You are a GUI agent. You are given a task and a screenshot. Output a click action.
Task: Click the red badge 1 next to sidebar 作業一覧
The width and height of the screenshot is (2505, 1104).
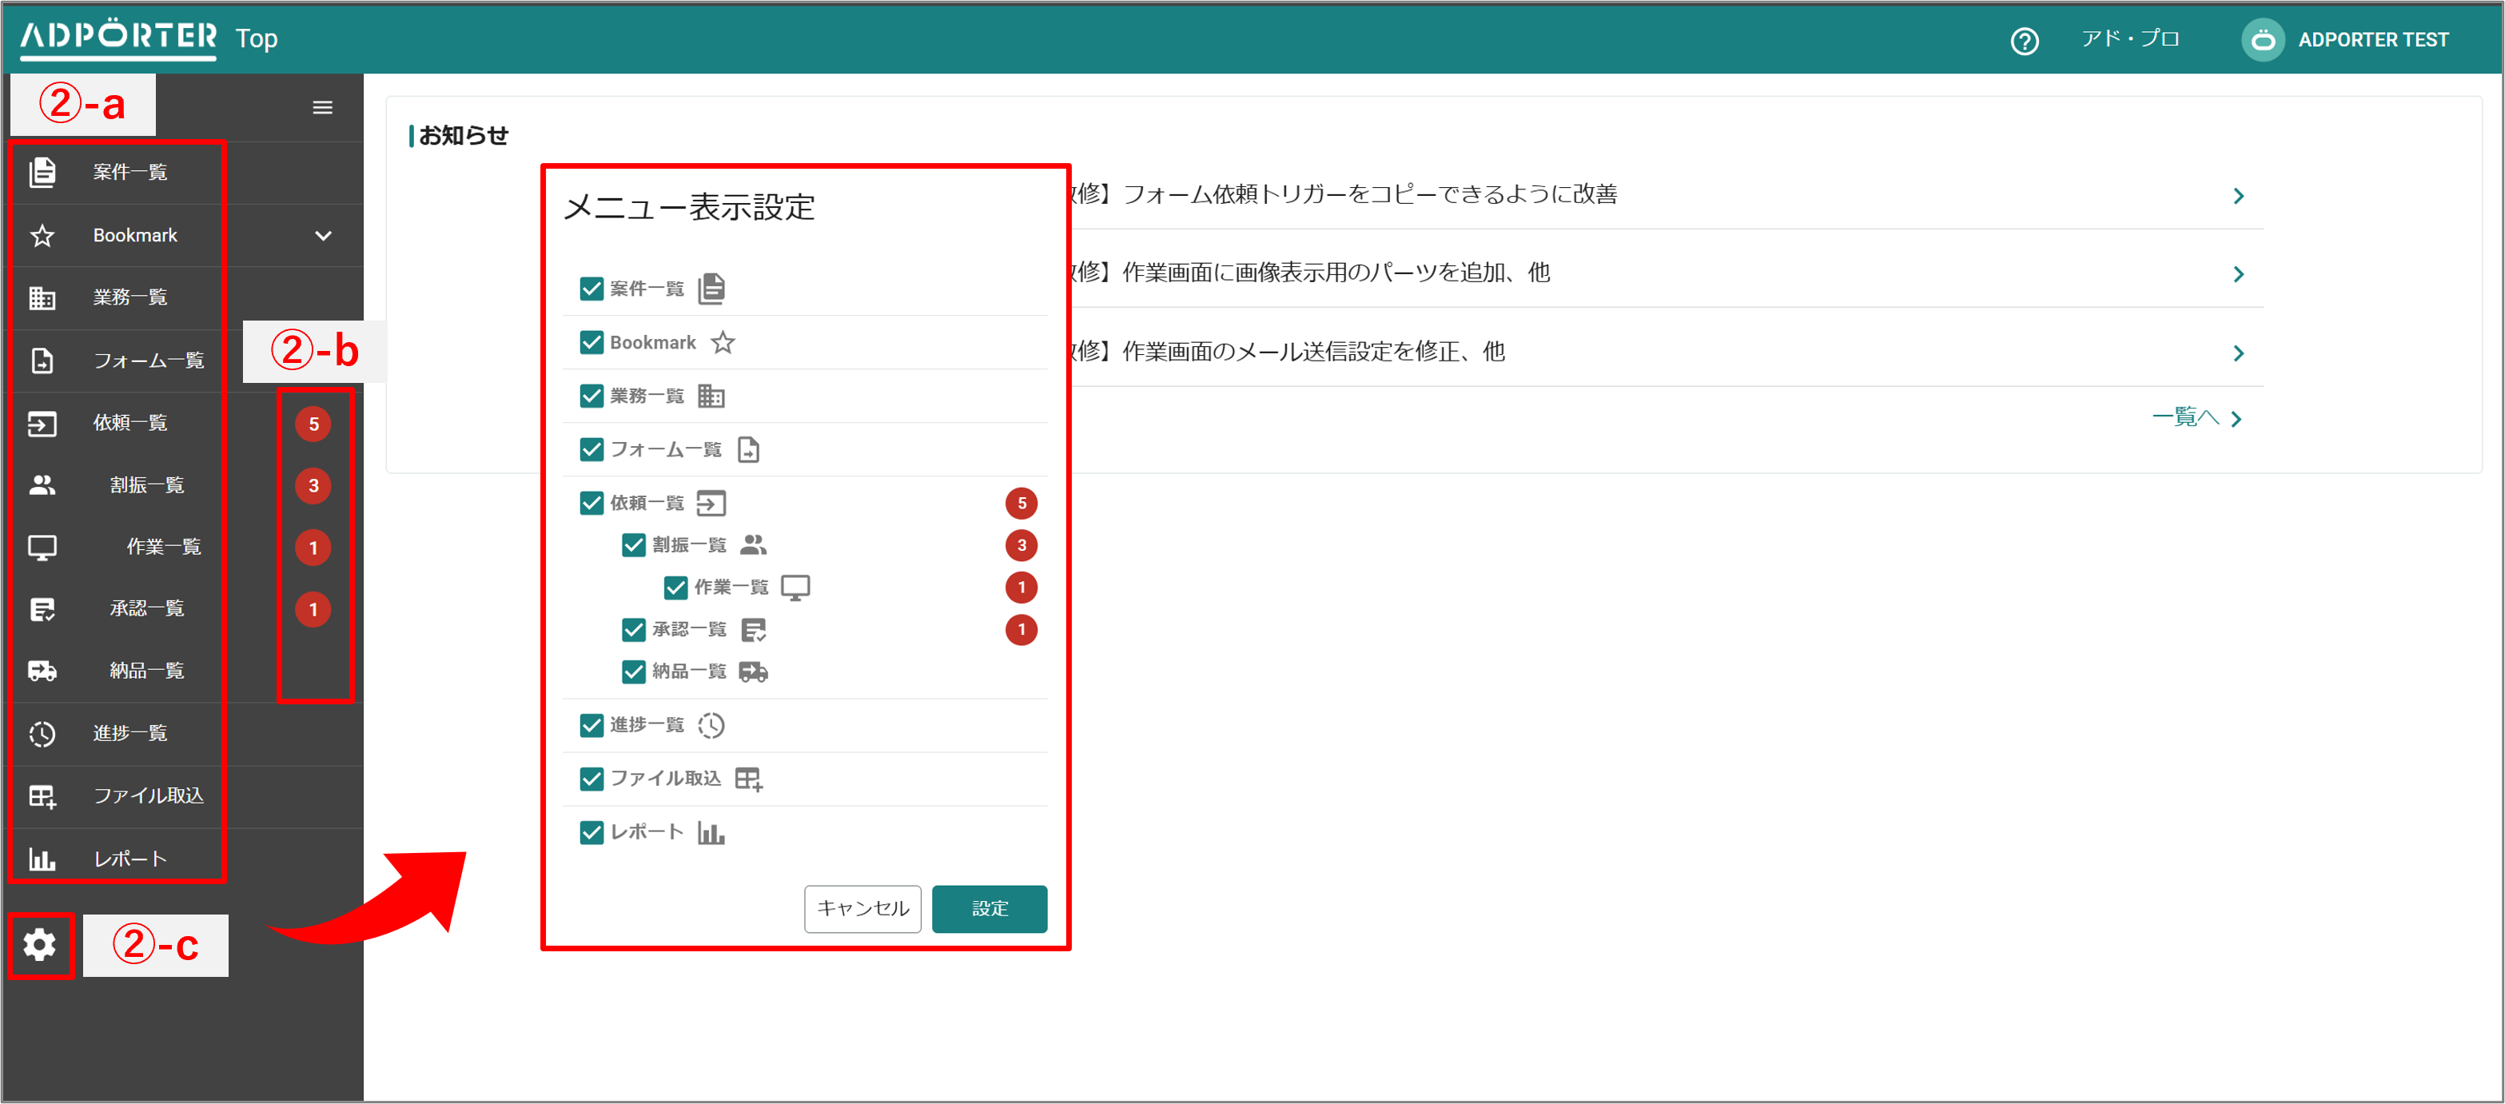click(x=313, y=548)
